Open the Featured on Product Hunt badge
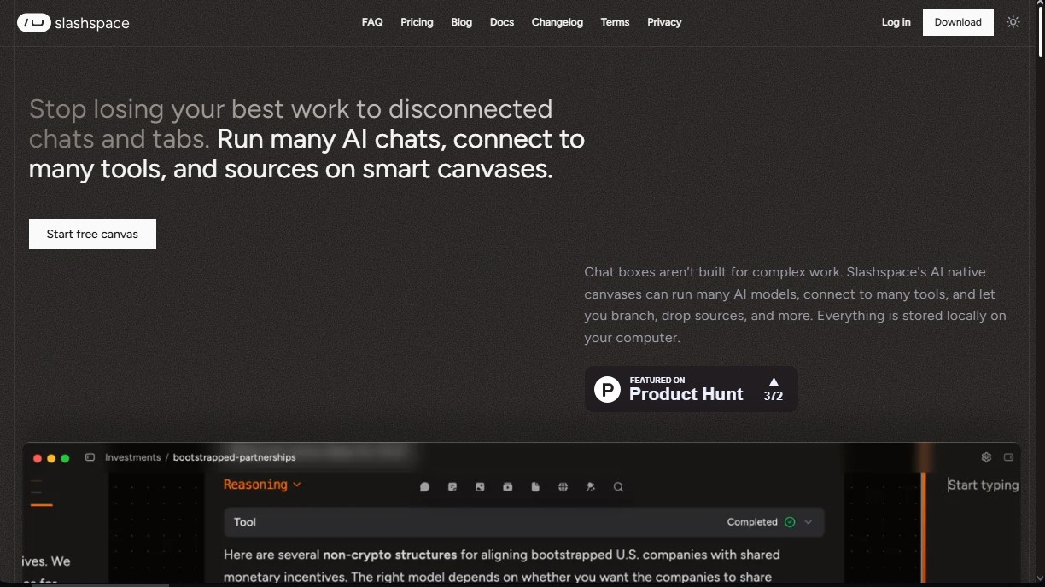Viewport: 1045px width, 587px height. point(692,389)
